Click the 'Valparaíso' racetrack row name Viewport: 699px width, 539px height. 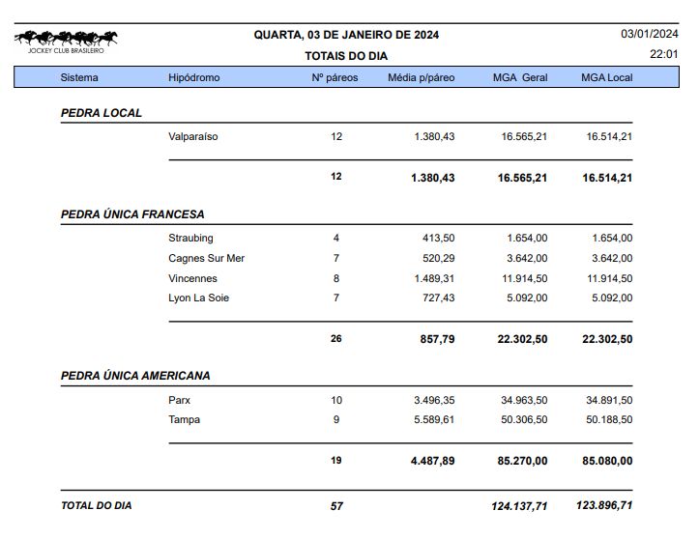coord(193,137)
